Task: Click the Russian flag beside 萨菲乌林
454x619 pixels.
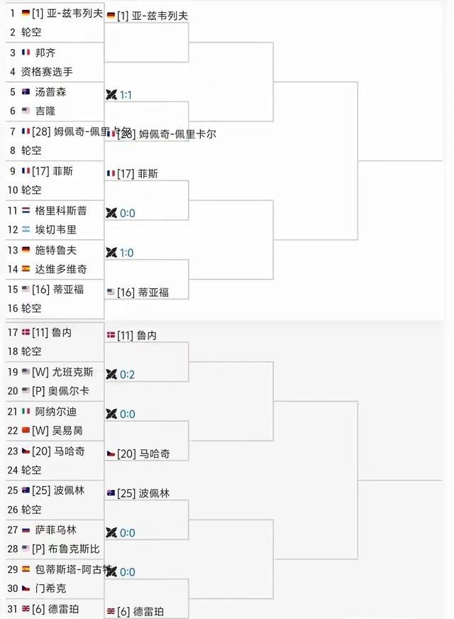Action: tap(26, 530)
